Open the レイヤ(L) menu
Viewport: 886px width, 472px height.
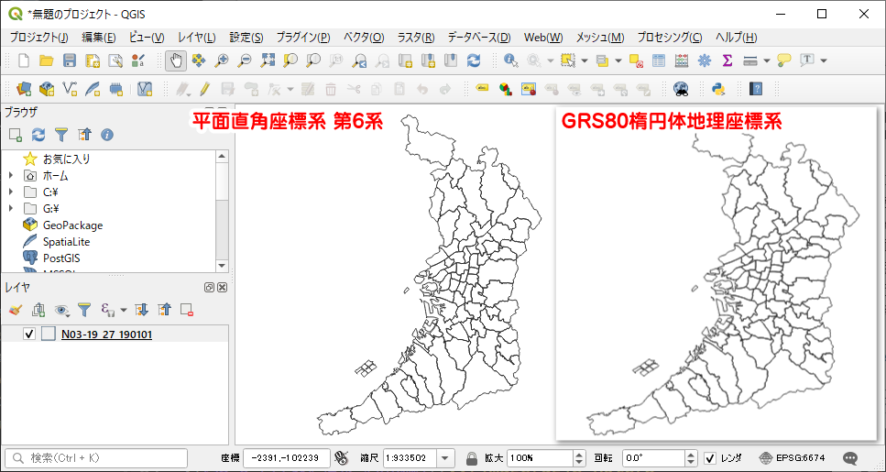(196, 38)
